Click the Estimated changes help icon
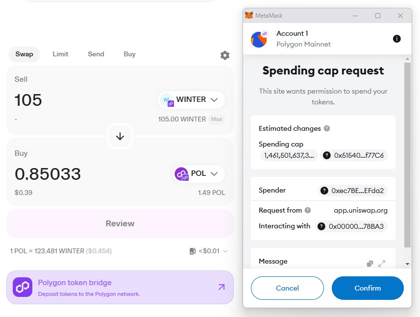The image size is (420, 317). tap(327, 128)
